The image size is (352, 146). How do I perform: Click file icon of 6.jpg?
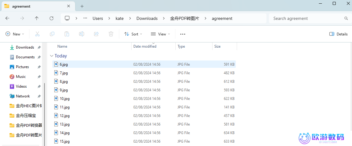(x=56, y=64)
